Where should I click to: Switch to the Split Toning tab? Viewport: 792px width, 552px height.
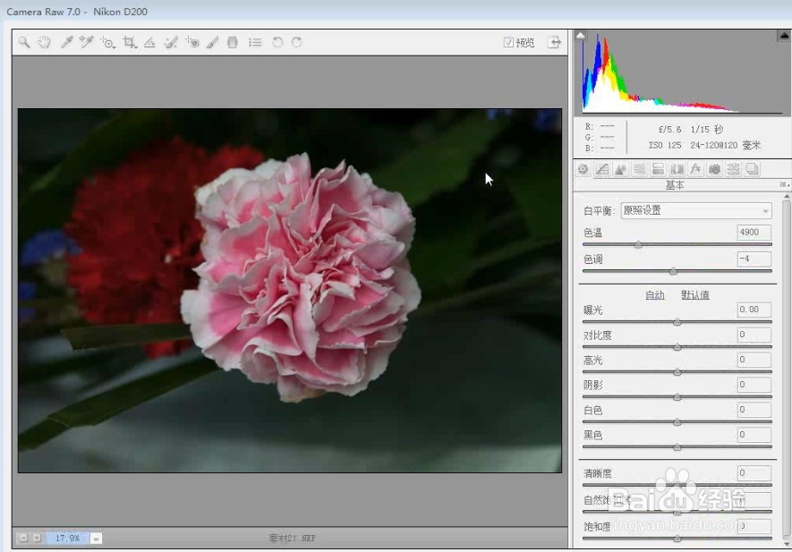[x=658, y=169]
